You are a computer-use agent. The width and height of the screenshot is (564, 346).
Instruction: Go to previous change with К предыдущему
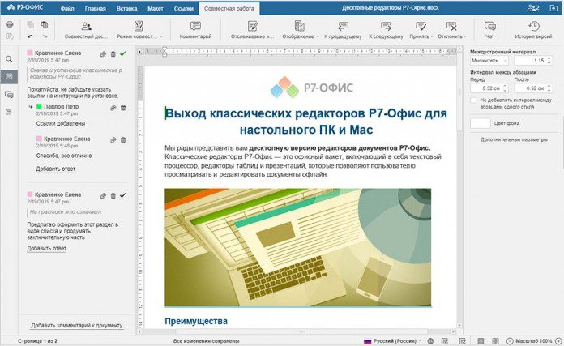point(343,30)
